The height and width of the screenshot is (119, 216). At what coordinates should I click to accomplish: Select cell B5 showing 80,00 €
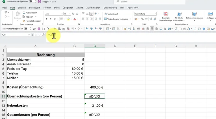point(75,69)
